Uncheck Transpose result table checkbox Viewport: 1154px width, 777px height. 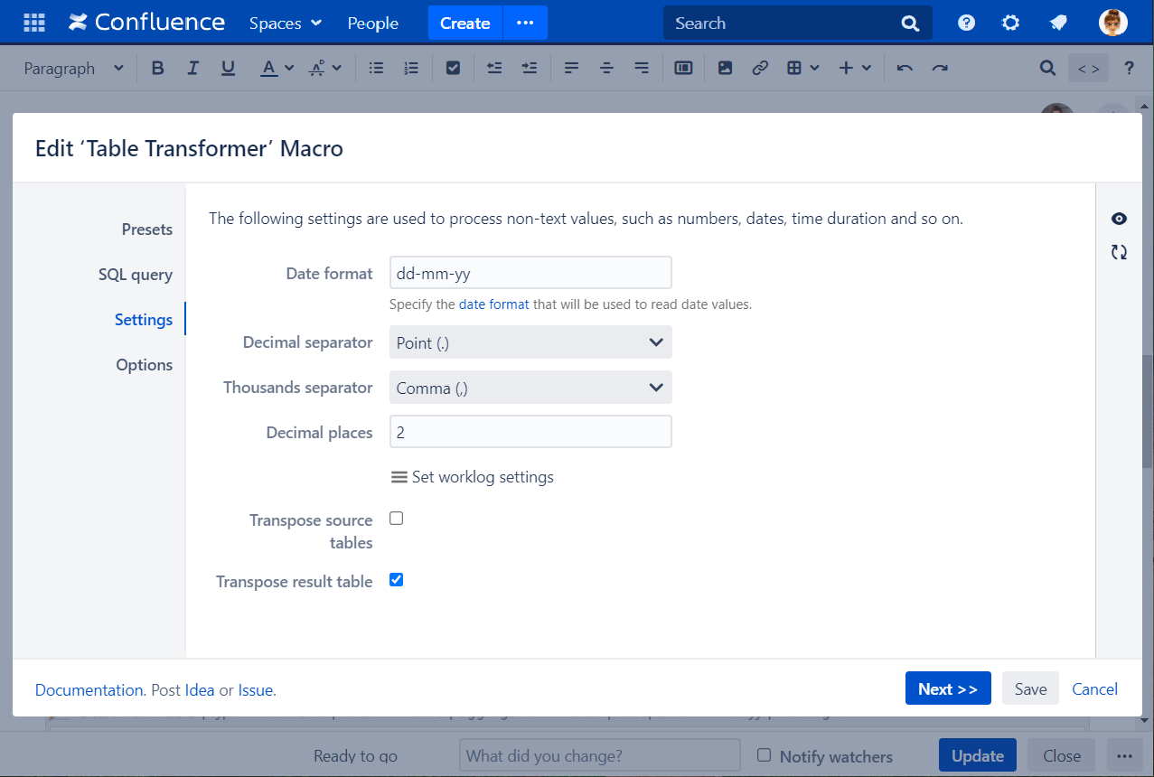(396, 580)
